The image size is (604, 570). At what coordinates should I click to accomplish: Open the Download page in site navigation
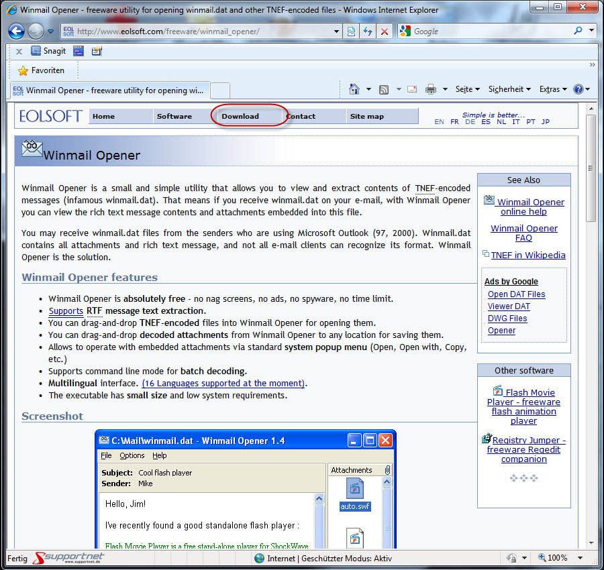(x=240, y=116)
